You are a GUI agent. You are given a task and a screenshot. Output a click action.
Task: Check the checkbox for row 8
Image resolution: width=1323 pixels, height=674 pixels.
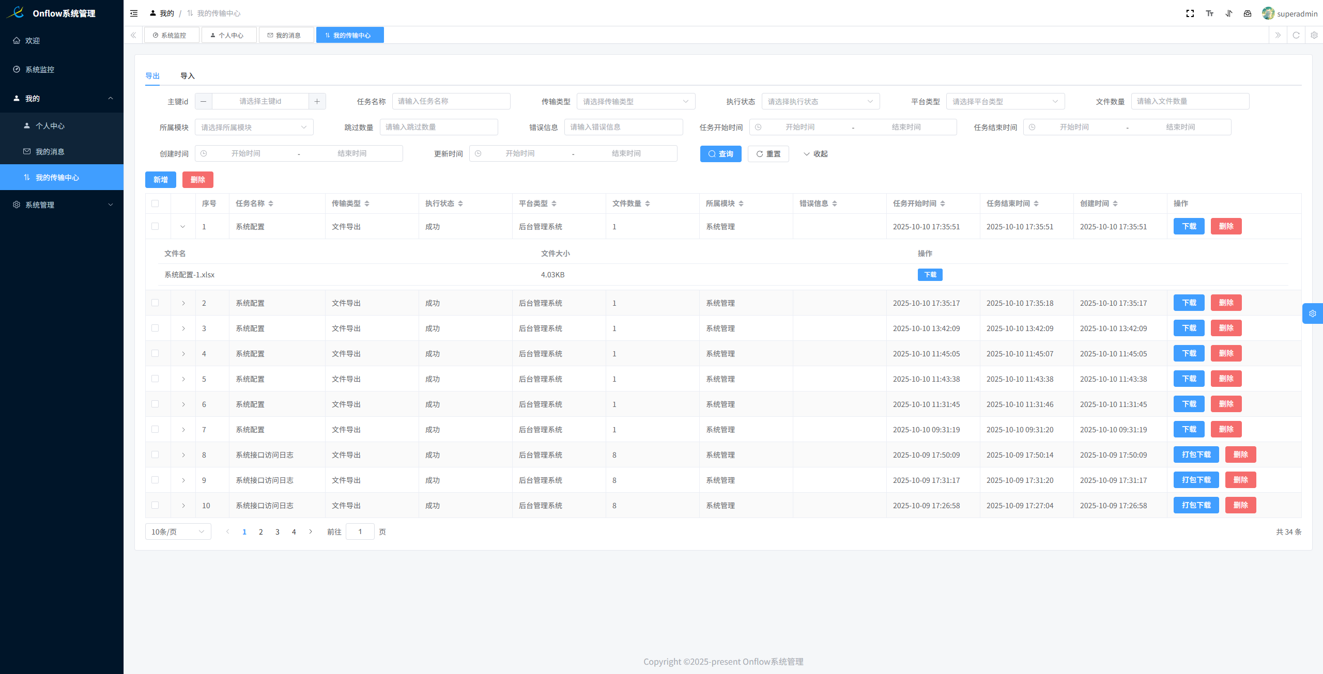tap(155, 454)
